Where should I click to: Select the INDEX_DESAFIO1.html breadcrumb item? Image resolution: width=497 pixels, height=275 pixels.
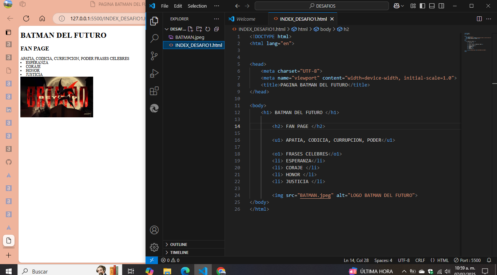click(259, 29)
